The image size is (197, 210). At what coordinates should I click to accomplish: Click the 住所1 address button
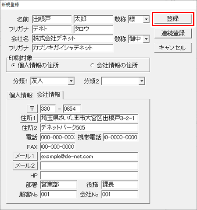coord(29,118)
